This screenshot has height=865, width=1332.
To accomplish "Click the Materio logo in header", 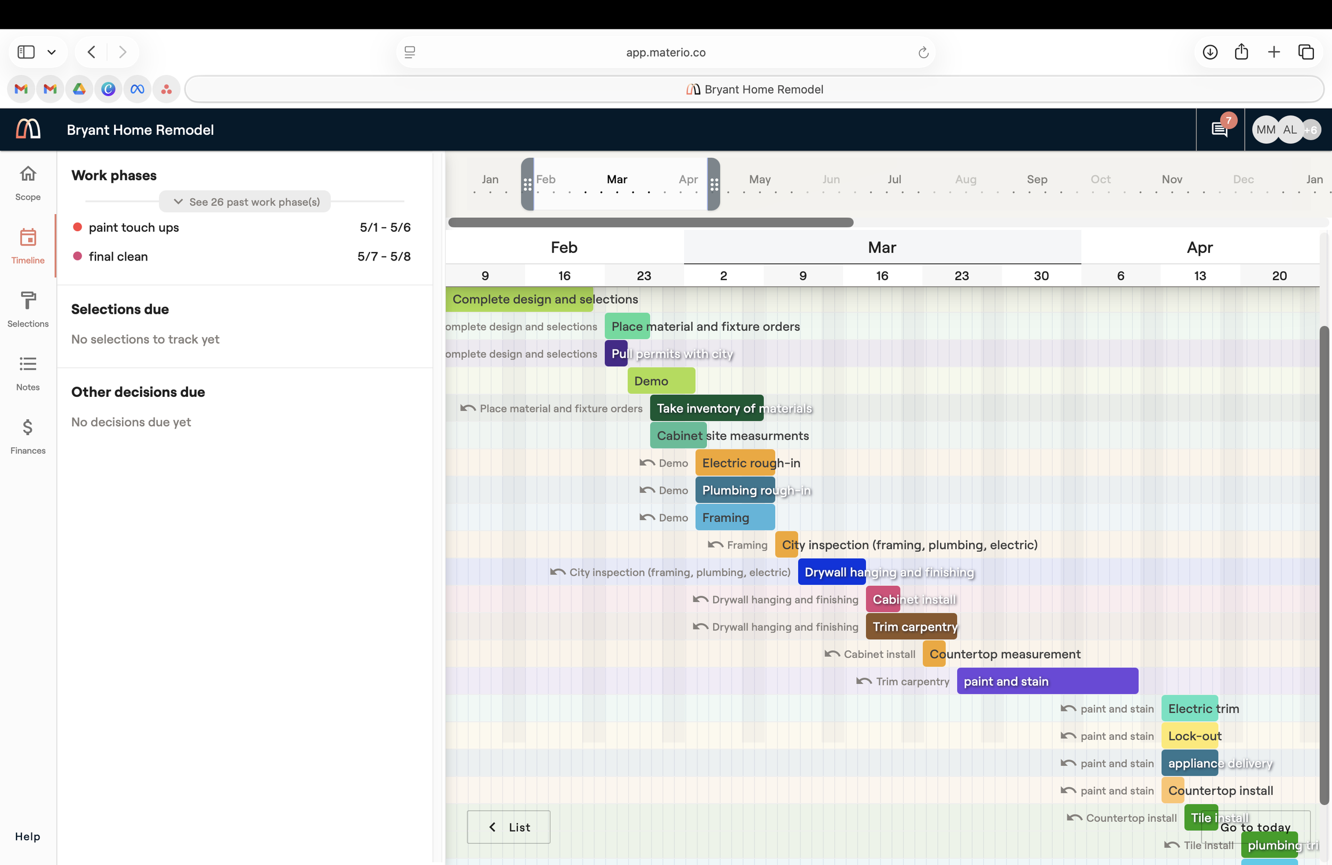I will coord(28,129).
